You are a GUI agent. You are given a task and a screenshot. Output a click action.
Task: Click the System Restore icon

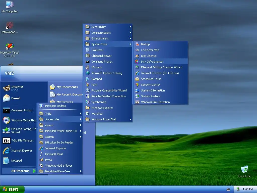coord(137,96)
